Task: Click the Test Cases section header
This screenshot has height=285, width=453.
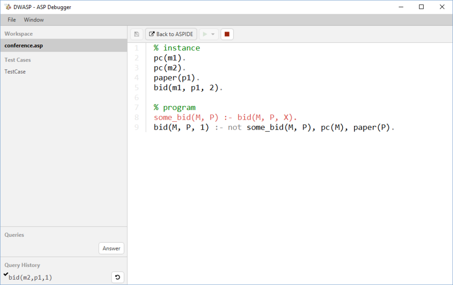Action: pos(18,60)
